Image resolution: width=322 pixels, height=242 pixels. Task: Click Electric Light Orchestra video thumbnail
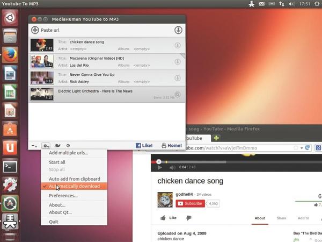(42, 94)
